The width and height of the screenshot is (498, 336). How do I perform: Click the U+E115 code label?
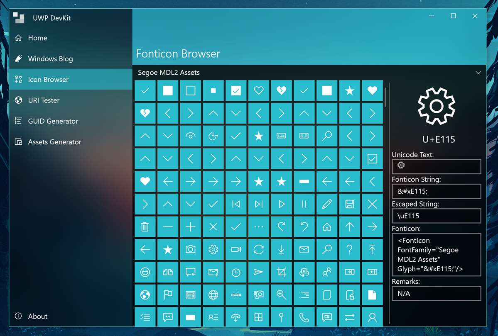point(439,139)
